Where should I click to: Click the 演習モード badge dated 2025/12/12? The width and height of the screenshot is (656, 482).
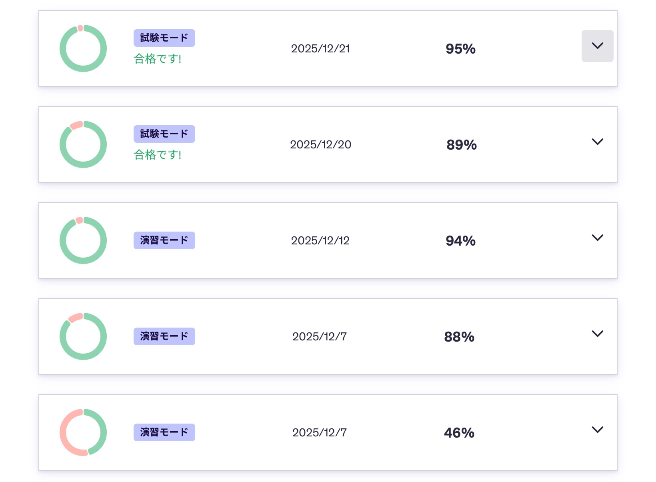click(164, 240)
